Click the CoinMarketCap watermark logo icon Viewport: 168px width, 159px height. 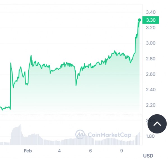point(80,134)
